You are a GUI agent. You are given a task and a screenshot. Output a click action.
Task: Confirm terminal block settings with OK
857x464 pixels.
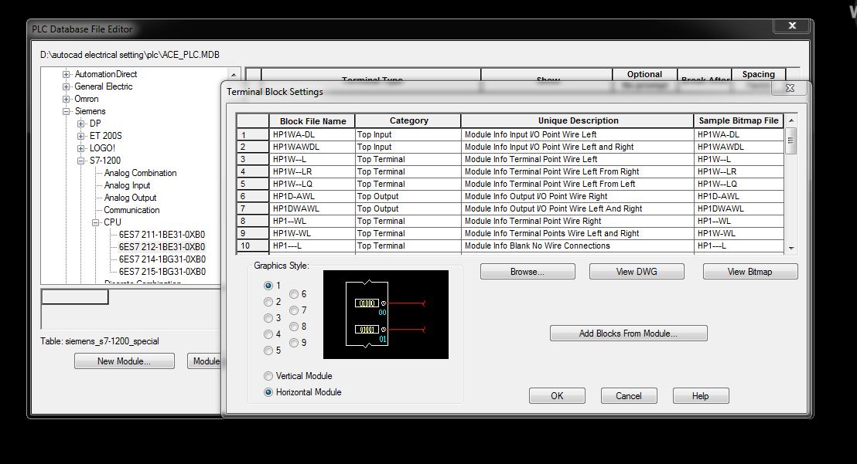(557, 395)
